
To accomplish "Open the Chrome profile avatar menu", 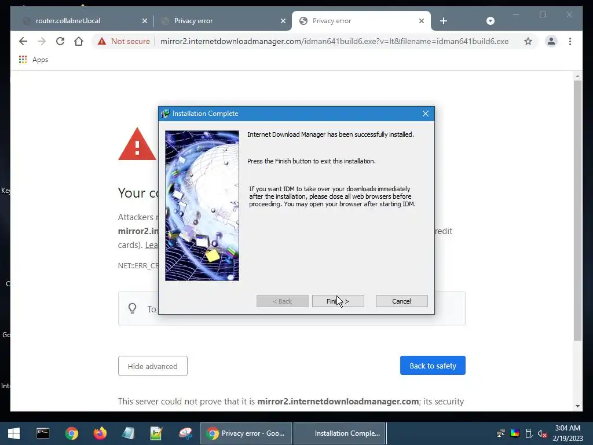I will [551, 41].
